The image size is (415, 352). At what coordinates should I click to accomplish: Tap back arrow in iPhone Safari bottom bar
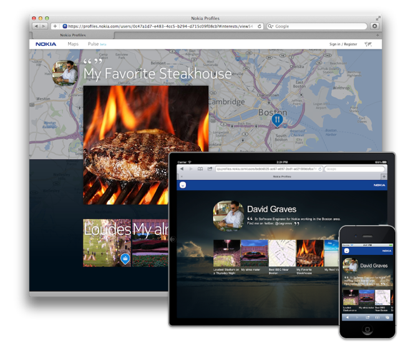point(348,317)
